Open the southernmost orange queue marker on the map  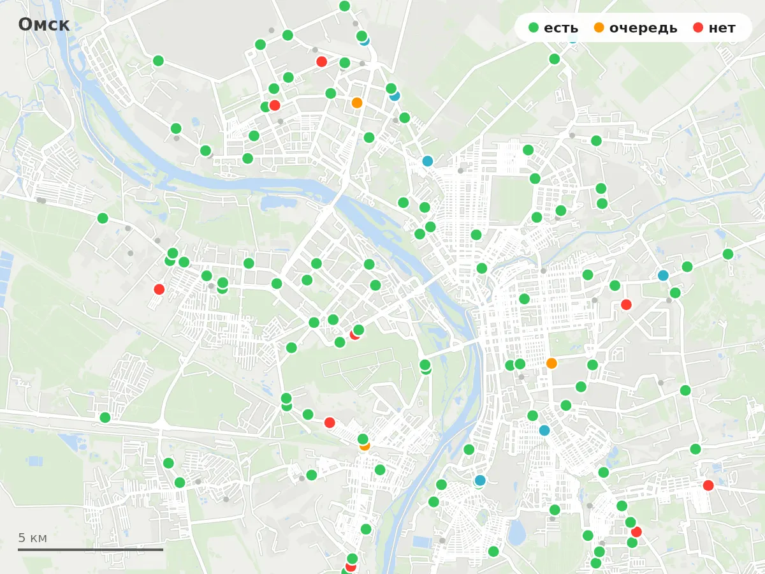365,445
